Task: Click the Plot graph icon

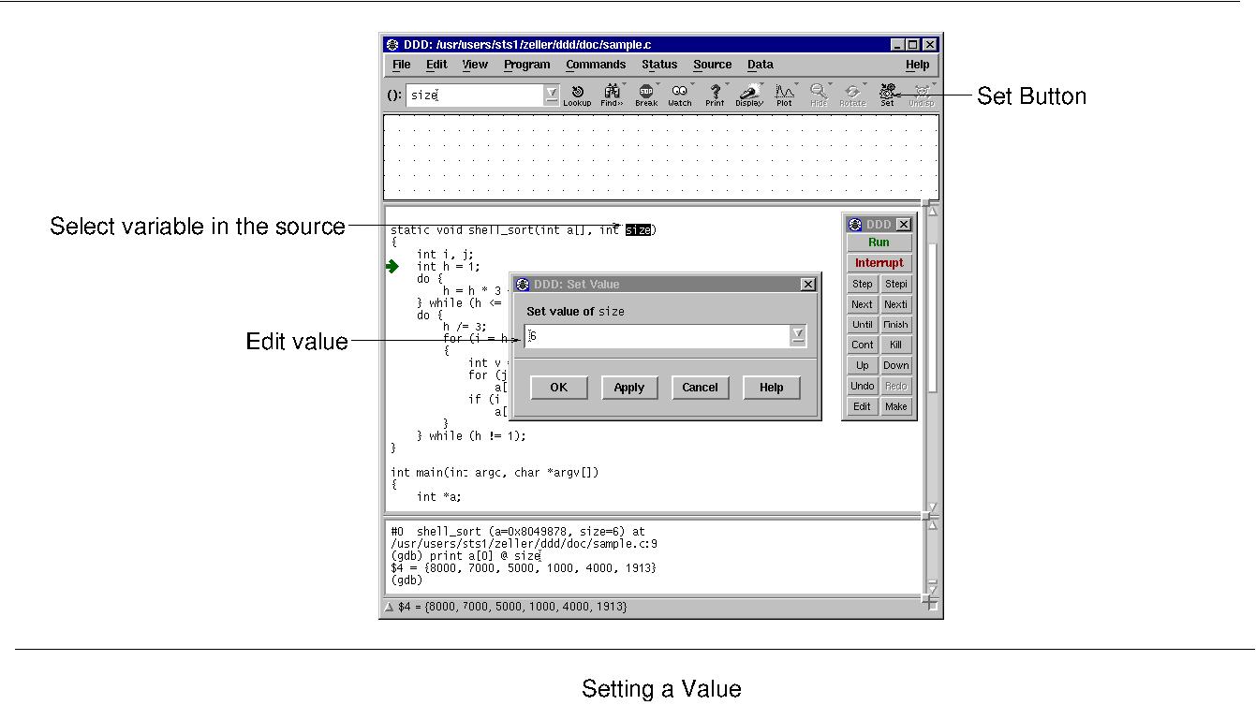Action: click(784, 95)
